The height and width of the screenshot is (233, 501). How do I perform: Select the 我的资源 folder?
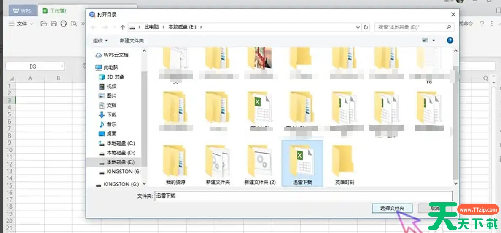(x=175, y=164)
